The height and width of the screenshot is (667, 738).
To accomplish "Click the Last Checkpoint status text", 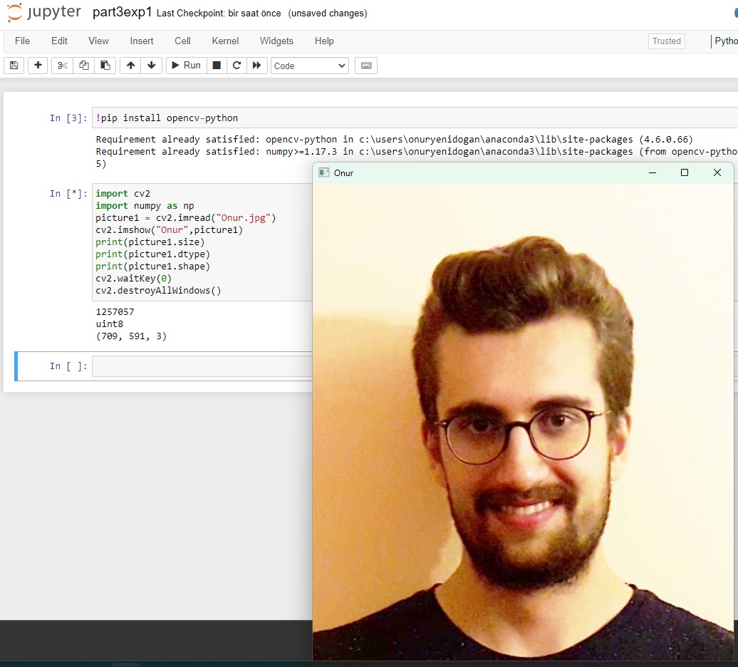I will (x=219, y=13).
